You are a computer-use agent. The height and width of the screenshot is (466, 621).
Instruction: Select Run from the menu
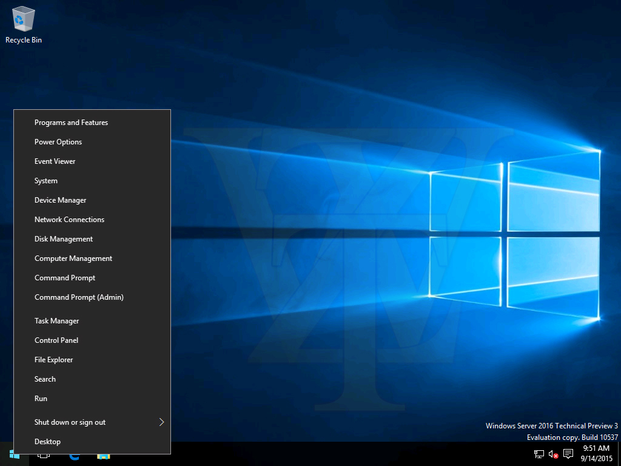(41, 399)
